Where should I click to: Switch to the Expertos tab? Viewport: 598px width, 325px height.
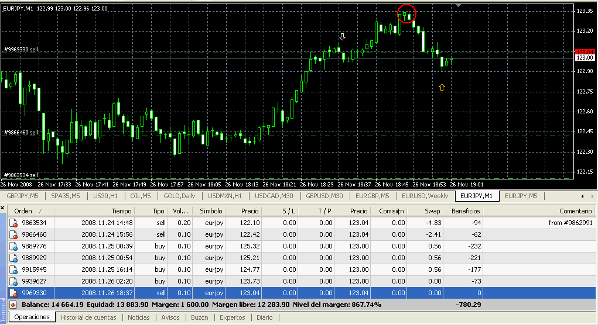233,317
